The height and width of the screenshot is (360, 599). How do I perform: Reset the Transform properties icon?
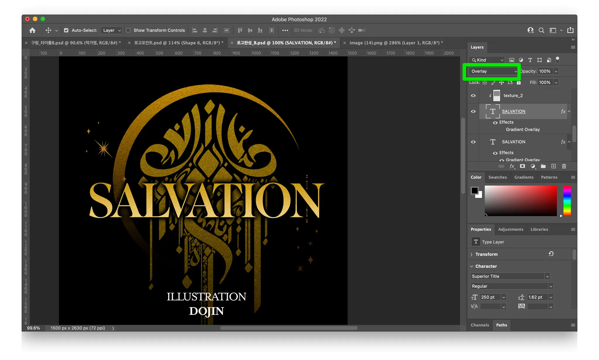click(x=551, y=254)
